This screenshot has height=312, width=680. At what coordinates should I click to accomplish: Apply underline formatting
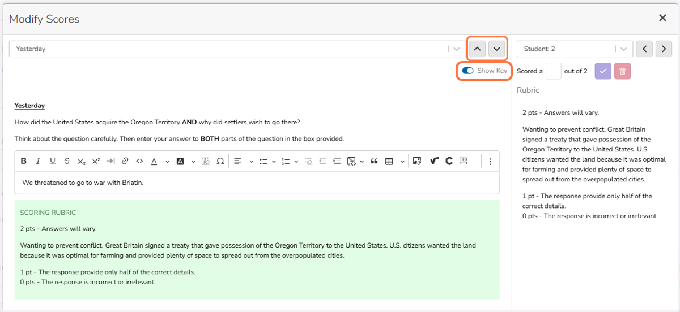coord(53,161)
